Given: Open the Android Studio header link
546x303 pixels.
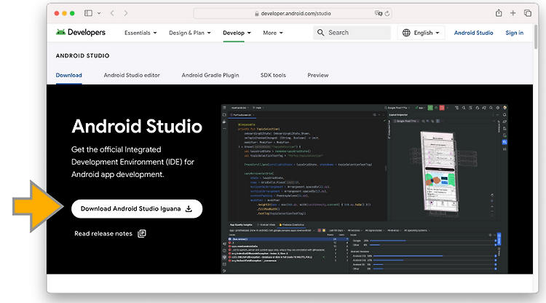Looking at the screenshot, I should click(x=474, y=33).
